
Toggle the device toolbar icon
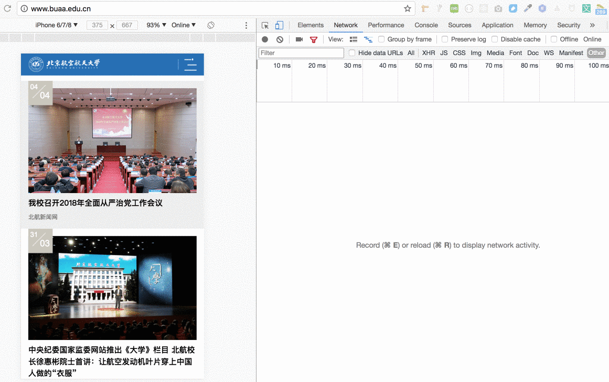click(279, 25)
